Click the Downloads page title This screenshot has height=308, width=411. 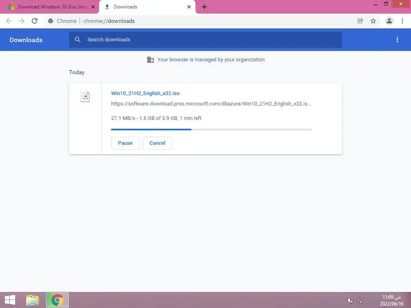(26, 40)
